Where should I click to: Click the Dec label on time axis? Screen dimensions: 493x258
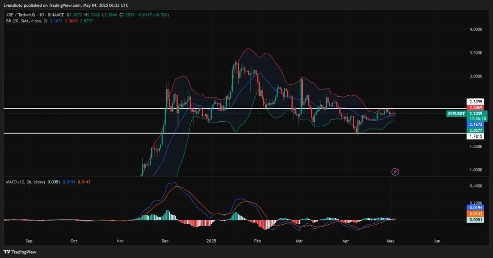[165, 240]
